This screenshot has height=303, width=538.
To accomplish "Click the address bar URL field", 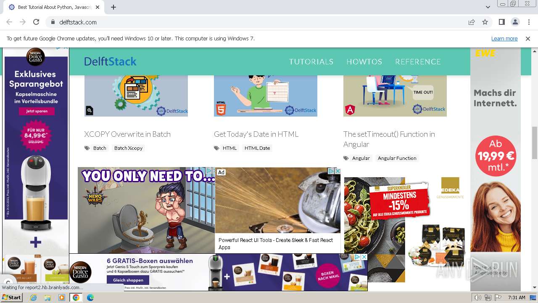I will coord(261,22).
